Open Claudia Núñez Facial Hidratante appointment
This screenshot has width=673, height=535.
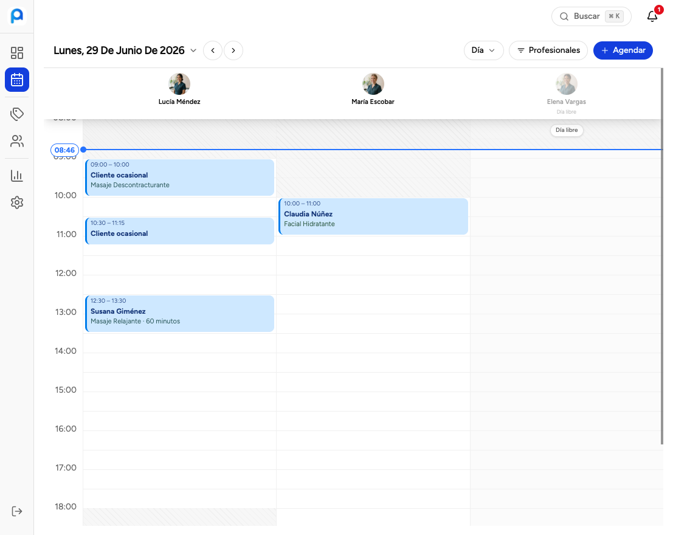pos(373,216)
